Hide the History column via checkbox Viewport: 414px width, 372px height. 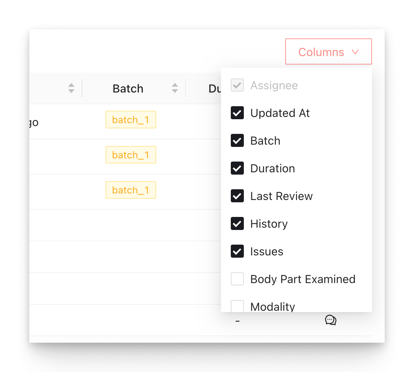point(237,224)
